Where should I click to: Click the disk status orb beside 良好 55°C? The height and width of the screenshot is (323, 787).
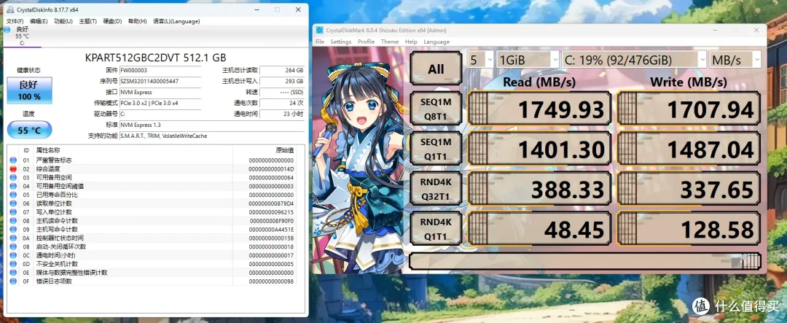[7, 30]
